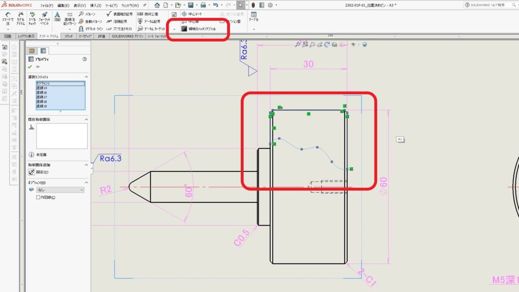
Task: Switch to the スケッチ ribbon tab
Action: click(x=68, y=36)
